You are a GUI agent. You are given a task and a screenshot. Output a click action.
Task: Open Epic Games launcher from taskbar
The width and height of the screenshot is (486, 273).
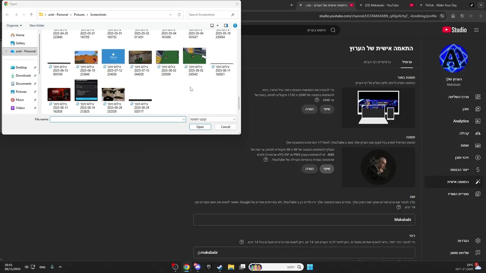pyautogui.click(x=209, y=267)
